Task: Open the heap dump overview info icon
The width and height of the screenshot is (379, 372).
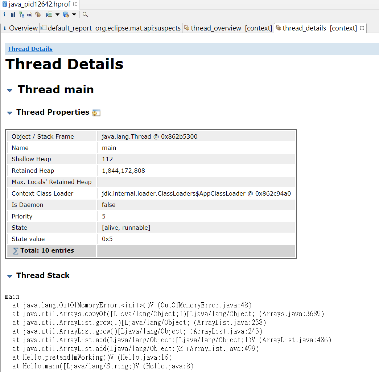Action: 4,15
